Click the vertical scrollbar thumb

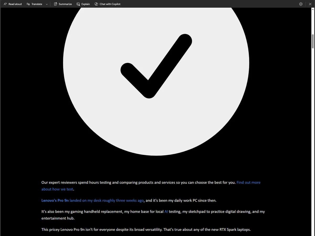coord(313,41)
